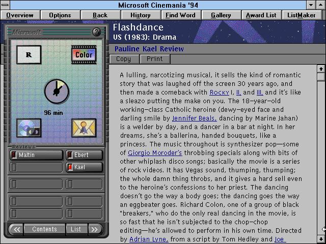Follow the Rocky link
Image resolution: width=326 pixels, height=244 pixels.
tap(219, 93)
